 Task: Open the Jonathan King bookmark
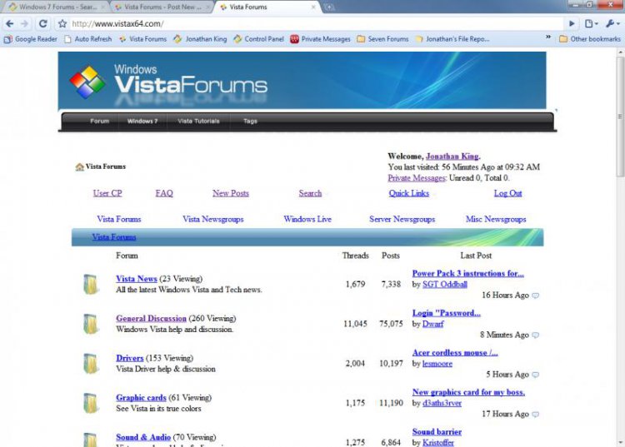[x=201, y=39]
